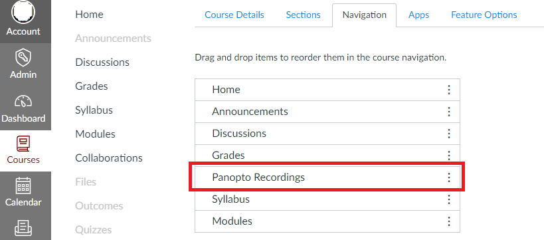Switch to the Course Details tab

pyautogui.click(x=234, y=15)
